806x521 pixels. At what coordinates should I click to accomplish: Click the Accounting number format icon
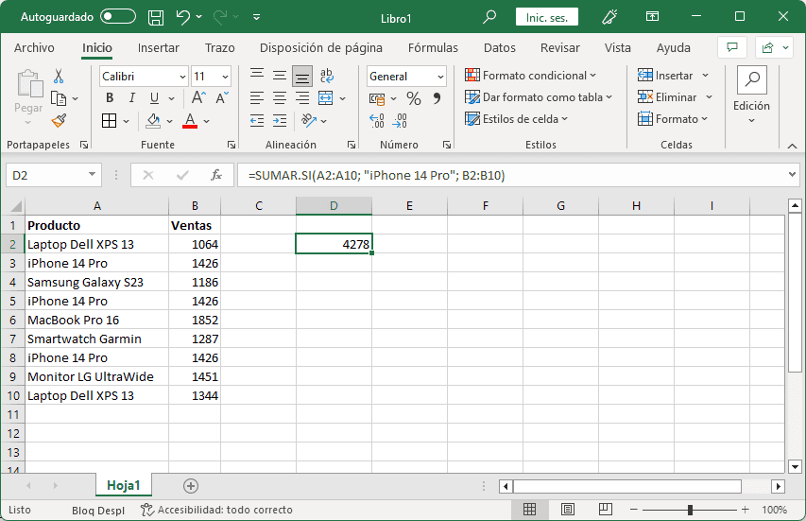[377, 98]
